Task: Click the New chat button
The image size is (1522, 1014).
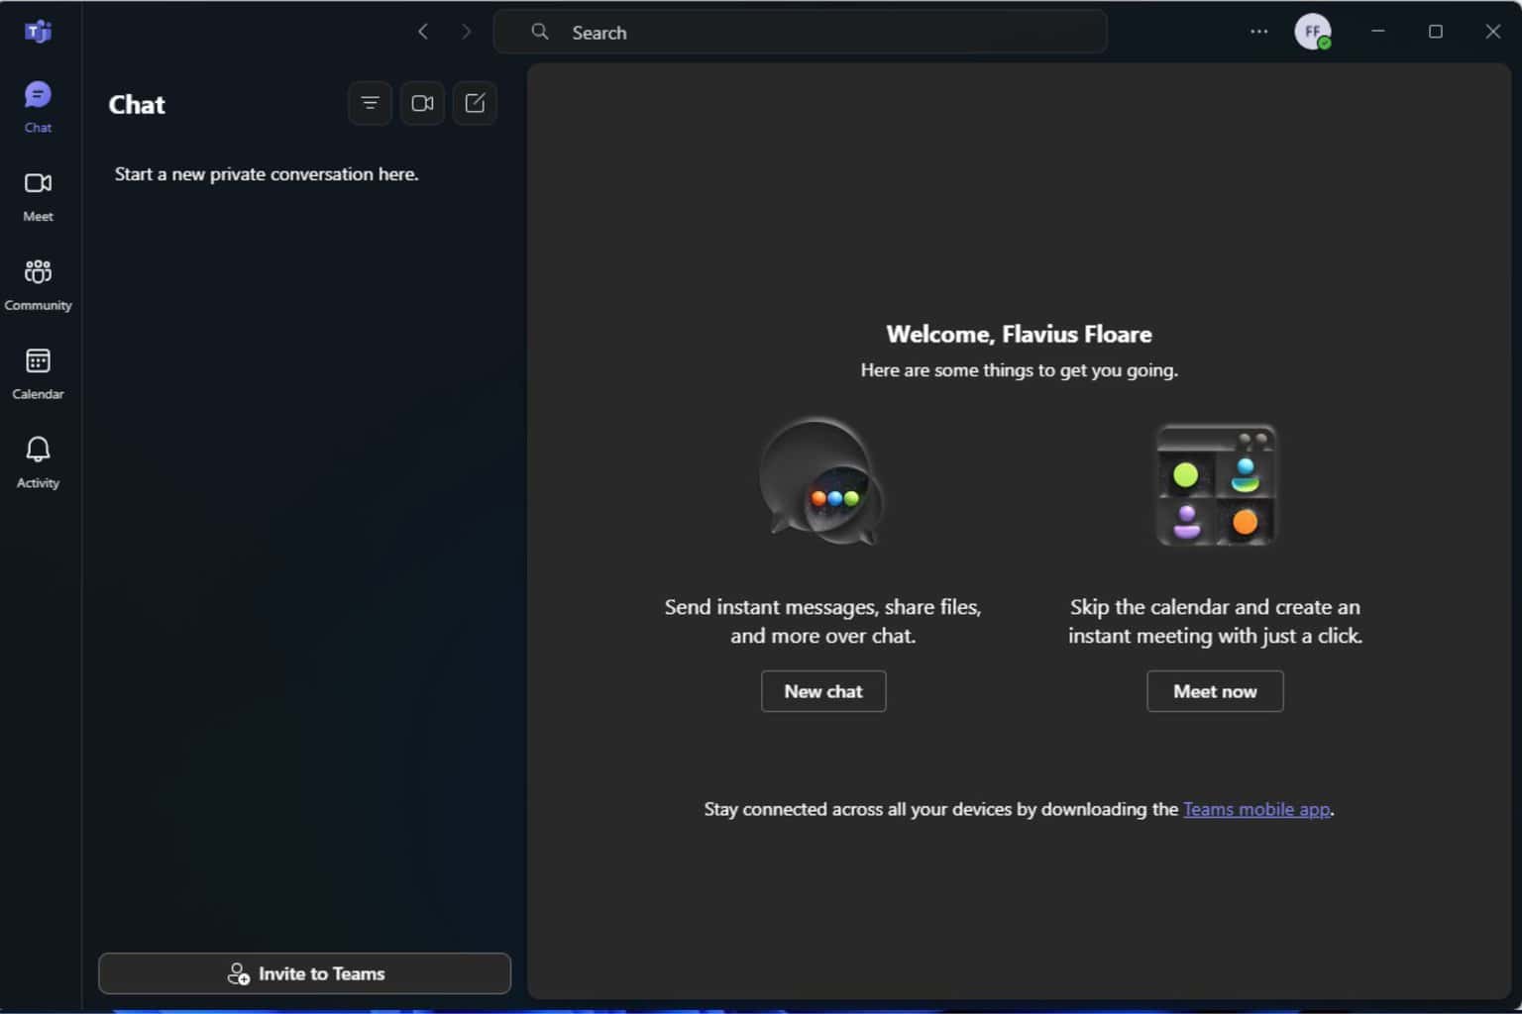Action: (x=823, y=691)
